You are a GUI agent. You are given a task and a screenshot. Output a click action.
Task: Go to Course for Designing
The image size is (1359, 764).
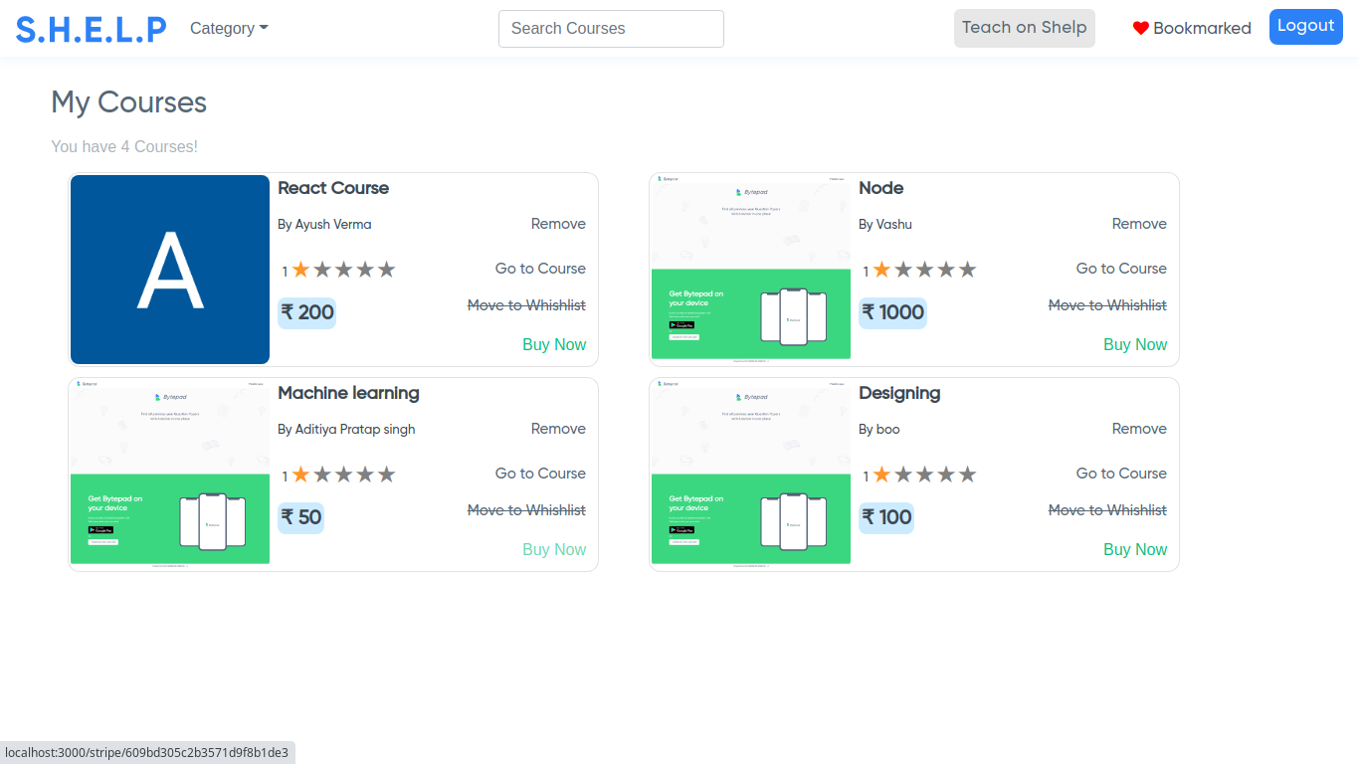[x=1121, y=474]
